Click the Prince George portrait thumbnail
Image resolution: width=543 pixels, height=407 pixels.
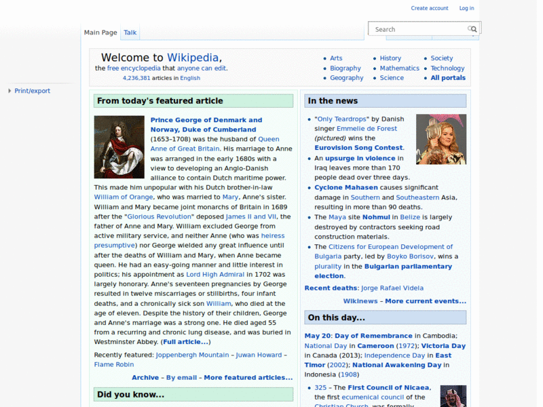pos(119,147)
